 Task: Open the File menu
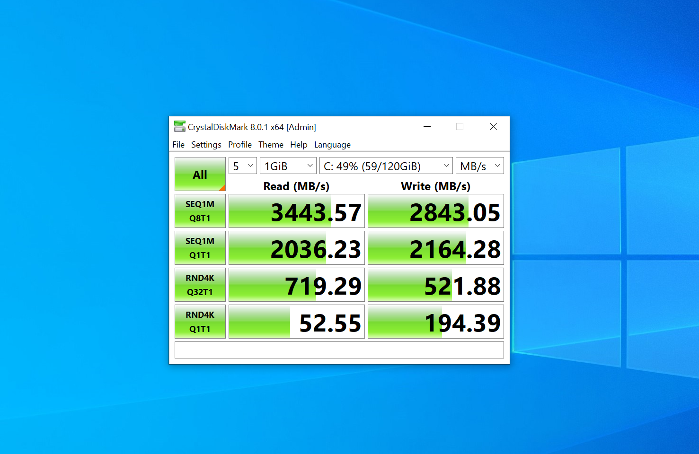[178, 145]
